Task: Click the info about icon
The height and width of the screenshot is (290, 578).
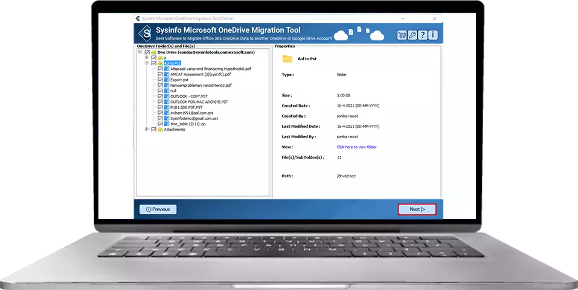Action: (x=433, y=35)
